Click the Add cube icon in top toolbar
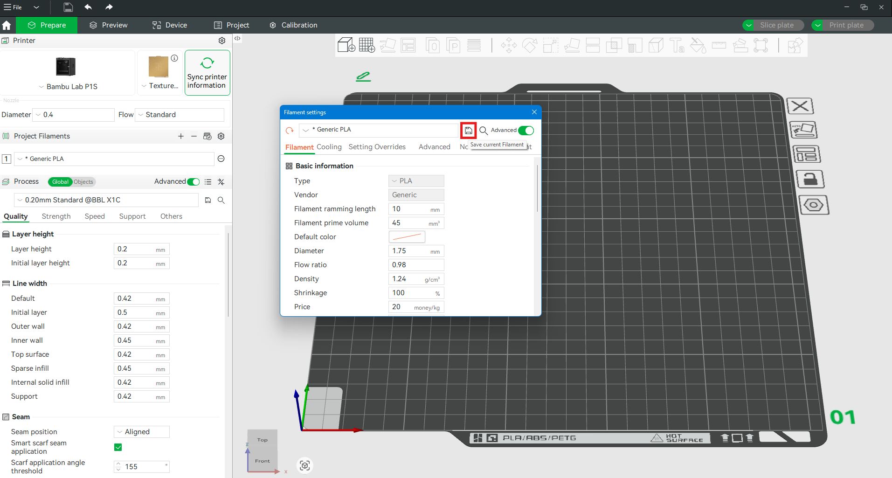892x478 pixels. click(346, 45)
